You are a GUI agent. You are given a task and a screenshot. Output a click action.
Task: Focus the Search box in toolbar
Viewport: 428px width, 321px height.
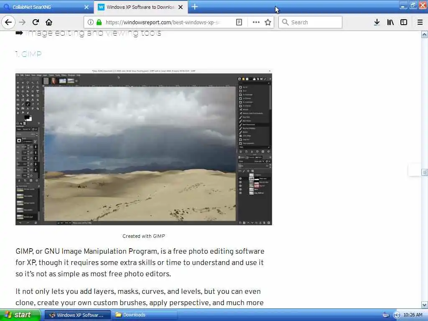pyautogui.click(x=310, y=22)
